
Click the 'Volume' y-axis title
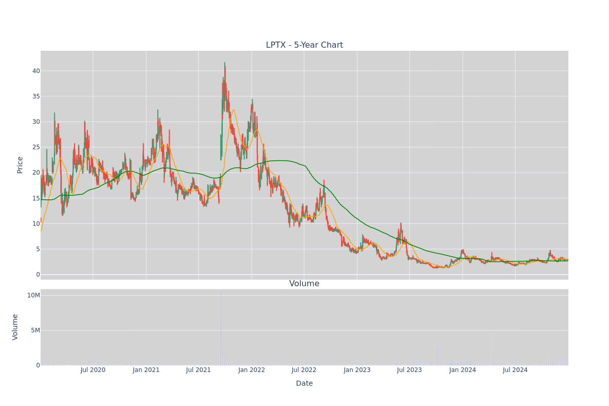[x=15, y=327]
